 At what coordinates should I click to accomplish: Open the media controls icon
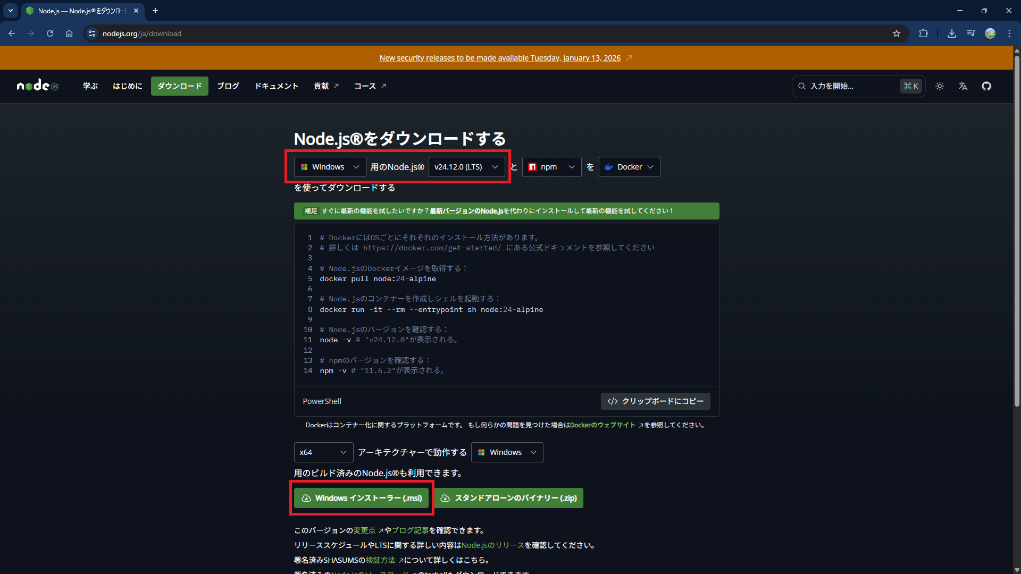(x=970, y=33)
